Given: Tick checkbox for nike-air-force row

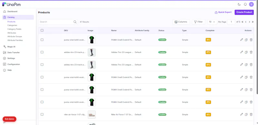Looking at the screenshot, I should point(42,114).
